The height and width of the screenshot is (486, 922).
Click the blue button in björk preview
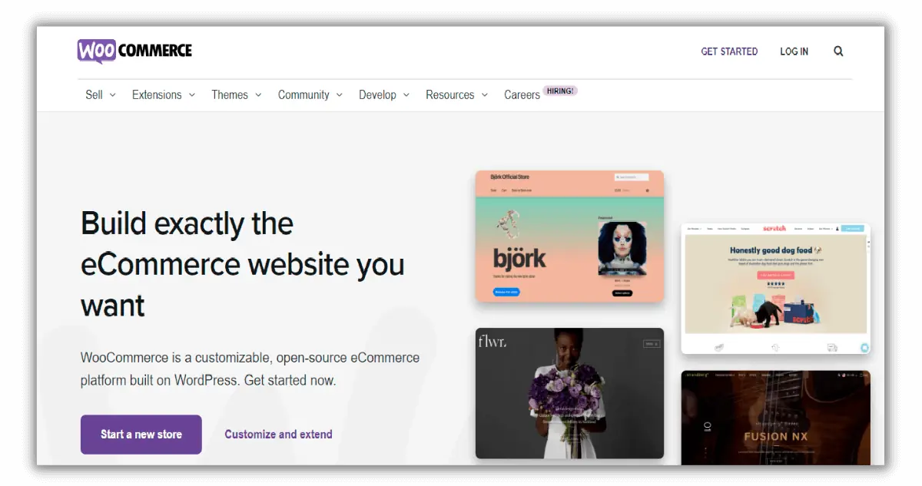pos(506,293)
